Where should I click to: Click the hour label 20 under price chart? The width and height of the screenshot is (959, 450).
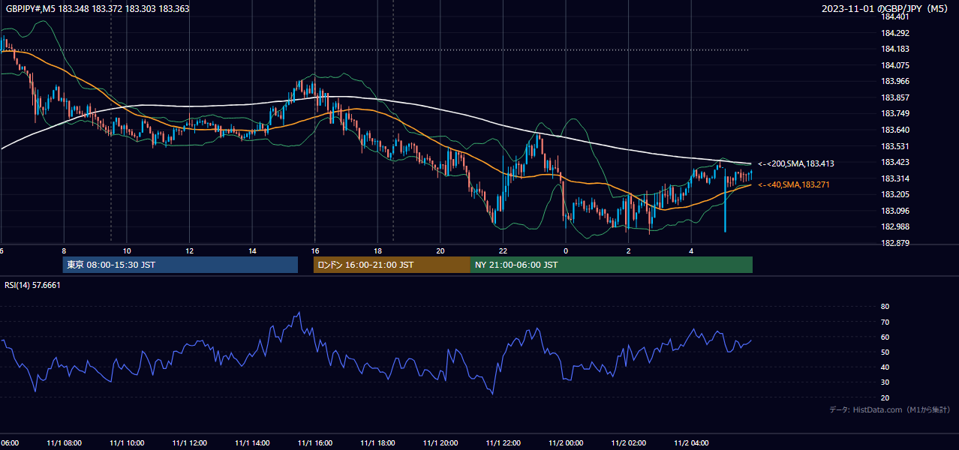pyautogui.click(x=440, y=251)
